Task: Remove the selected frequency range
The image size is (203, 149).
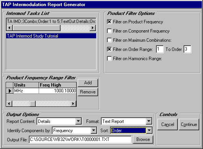Action: tap(88, 92)
